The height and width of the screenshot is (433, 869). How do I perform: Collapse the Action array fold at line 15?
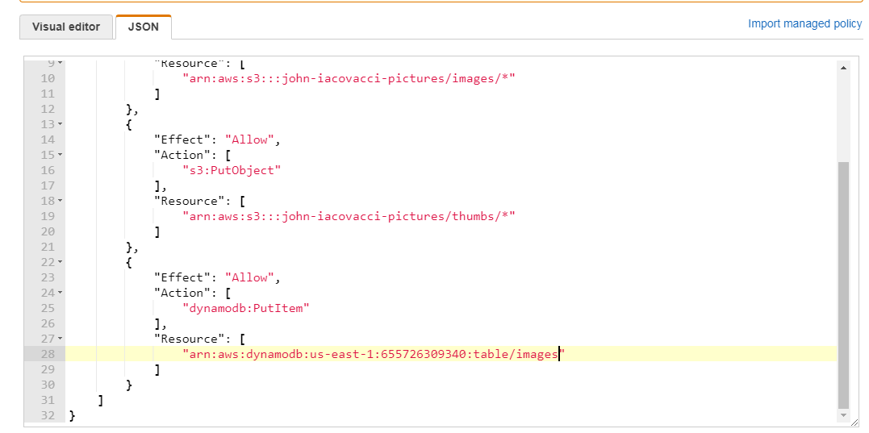click(x=60, y=155)
